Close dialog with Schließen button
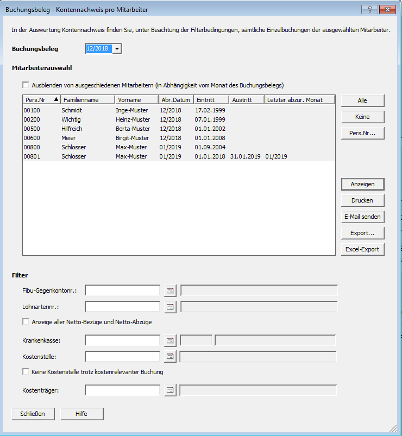Viewport: 402px width, 436px height. tap(33, 414)
